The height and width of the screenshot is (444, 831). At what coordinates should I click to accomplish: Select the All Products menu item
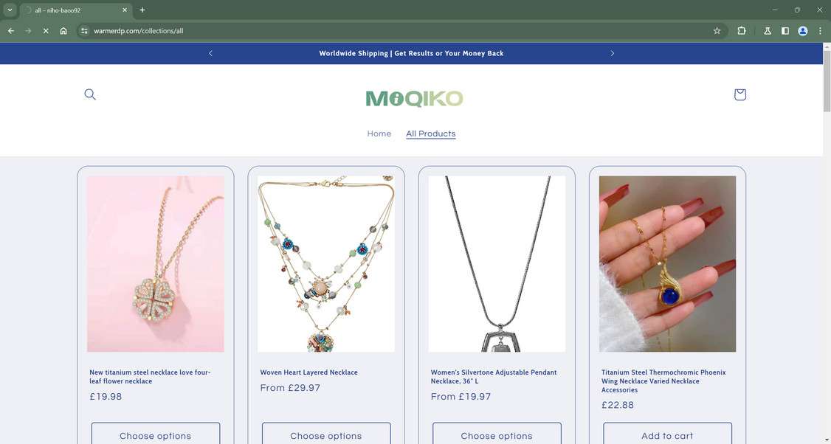[x=431, y=133]
